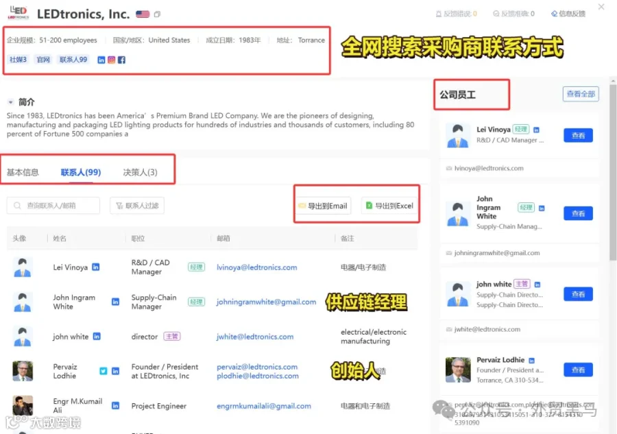
Task: Collapse the 简介 section
Action: [10, 102]
